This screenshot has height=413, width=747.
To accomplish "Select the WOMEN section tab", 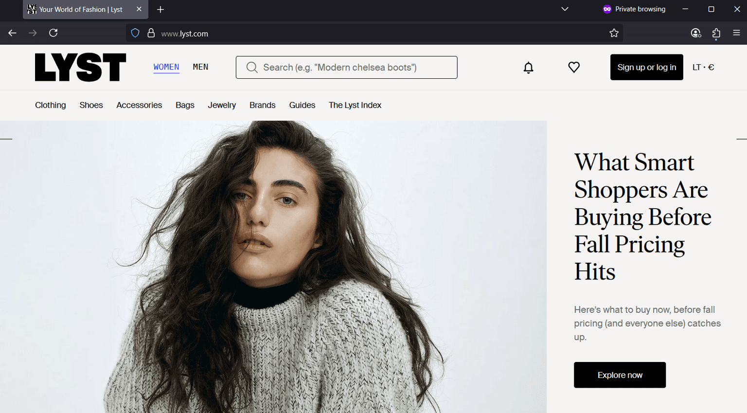I will pyautogui.click(x=166, y=67).
